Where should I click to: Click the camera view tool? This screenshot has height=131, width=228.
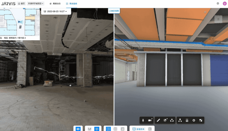149,120
